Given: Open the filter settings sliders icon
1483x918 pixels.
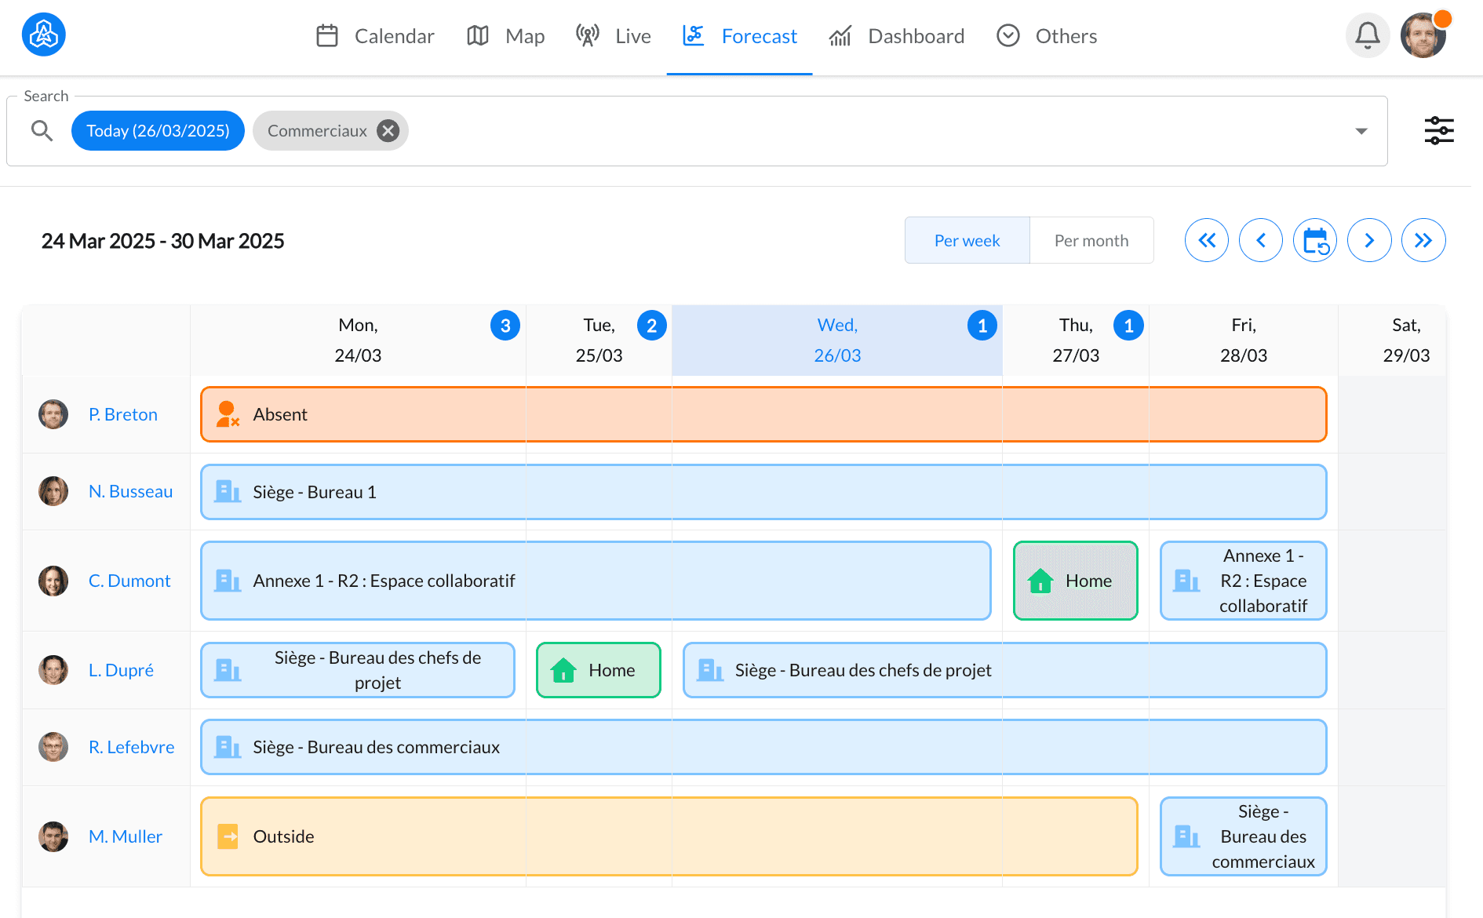Looking at the screenshot, I should [x=1439, y=130].
